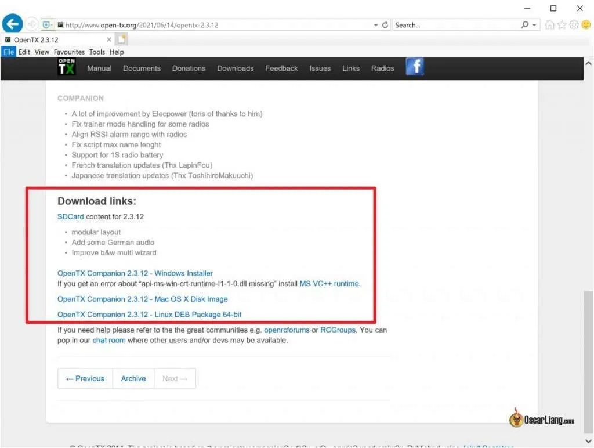
Task: Open the Favourites menu
Action: click(69, 52)
